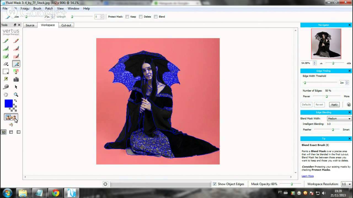Select the red Delete Local brush
This screenshot has width=353, height=198.
tap(16, 48)
